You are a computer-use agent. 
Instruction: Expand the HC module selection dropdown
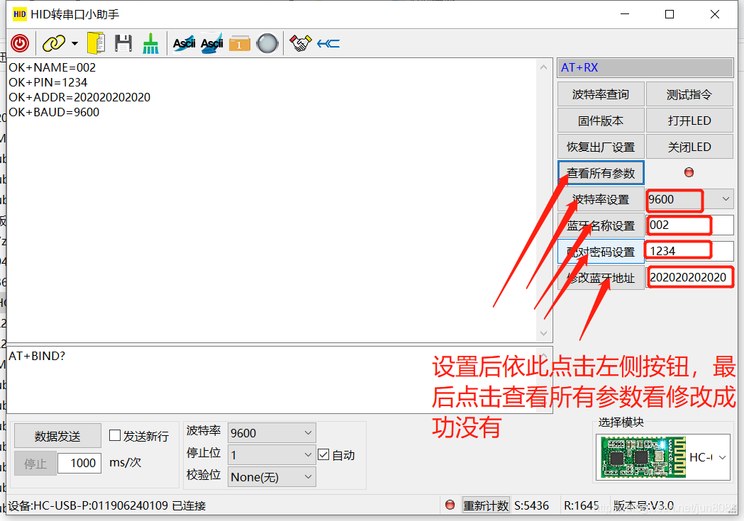[x=723, y=457]
